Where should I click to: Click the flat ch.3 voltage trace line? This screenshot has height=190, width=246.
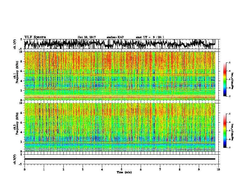click(120, 159)
